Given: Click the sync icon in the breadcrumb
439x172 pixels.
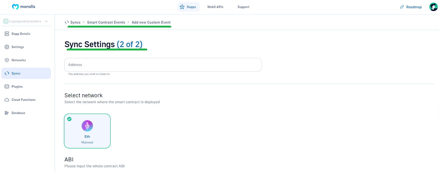Looking at the screenshot, I should point(67,22).
